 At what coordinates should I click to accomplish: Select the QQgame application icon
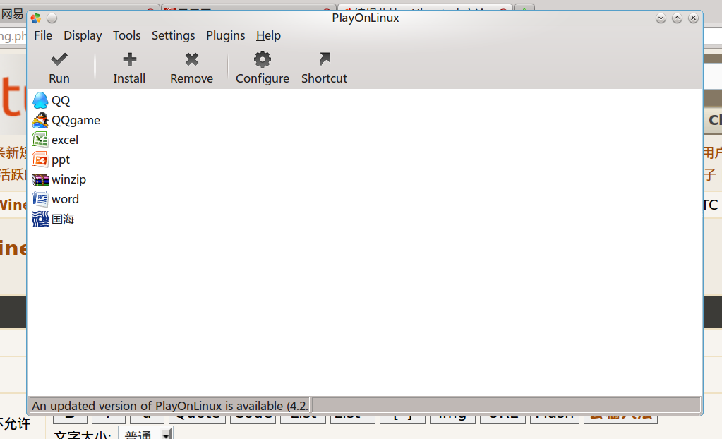point(40,120)
